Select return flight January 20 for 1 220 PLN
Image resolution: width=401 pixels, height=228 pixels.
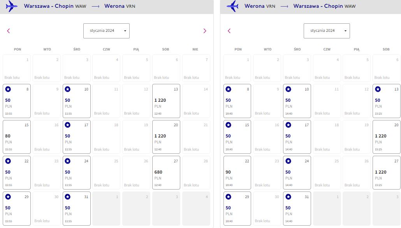[x=387, y=137]
